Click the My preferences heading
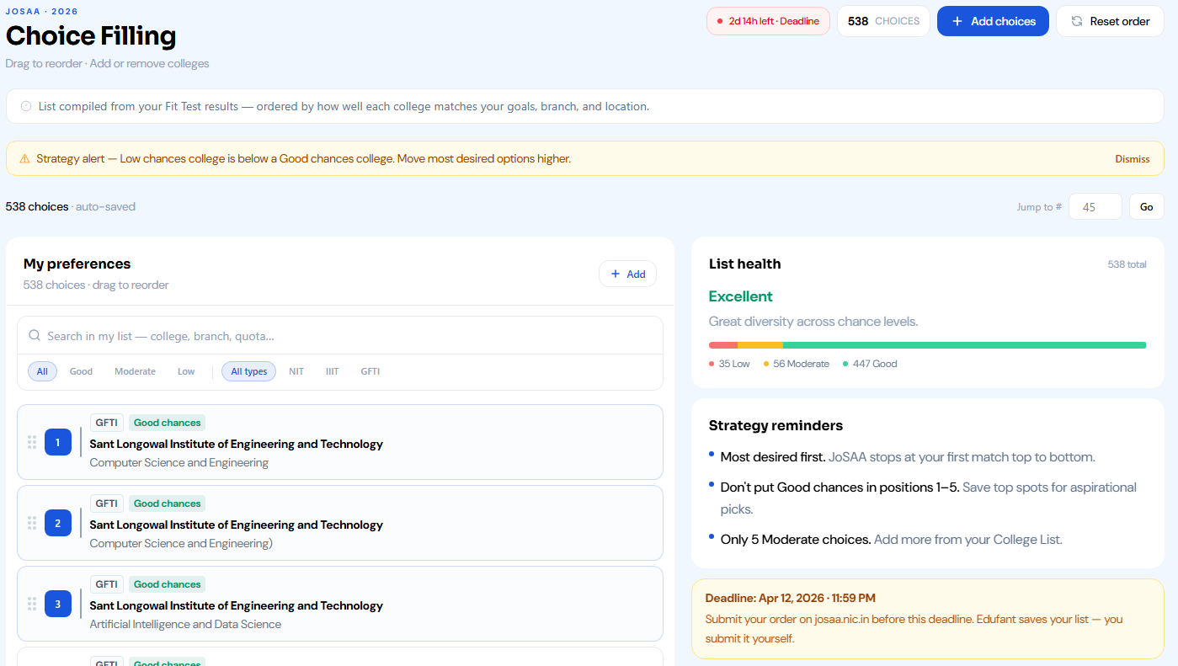This screenshot has width=1178, height=666. tap(77, 264)
